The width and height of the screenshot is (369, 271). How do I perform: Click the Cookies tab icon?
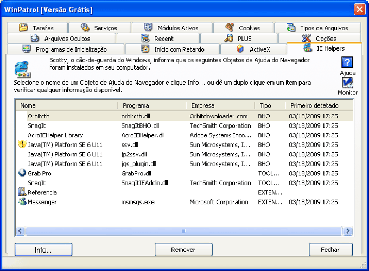click(230, 27)
